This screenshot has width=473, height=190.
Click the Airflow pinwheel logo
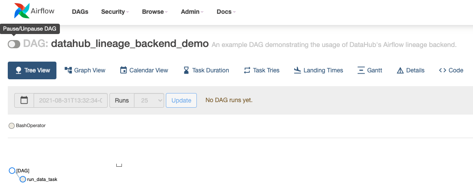[22, 11]
